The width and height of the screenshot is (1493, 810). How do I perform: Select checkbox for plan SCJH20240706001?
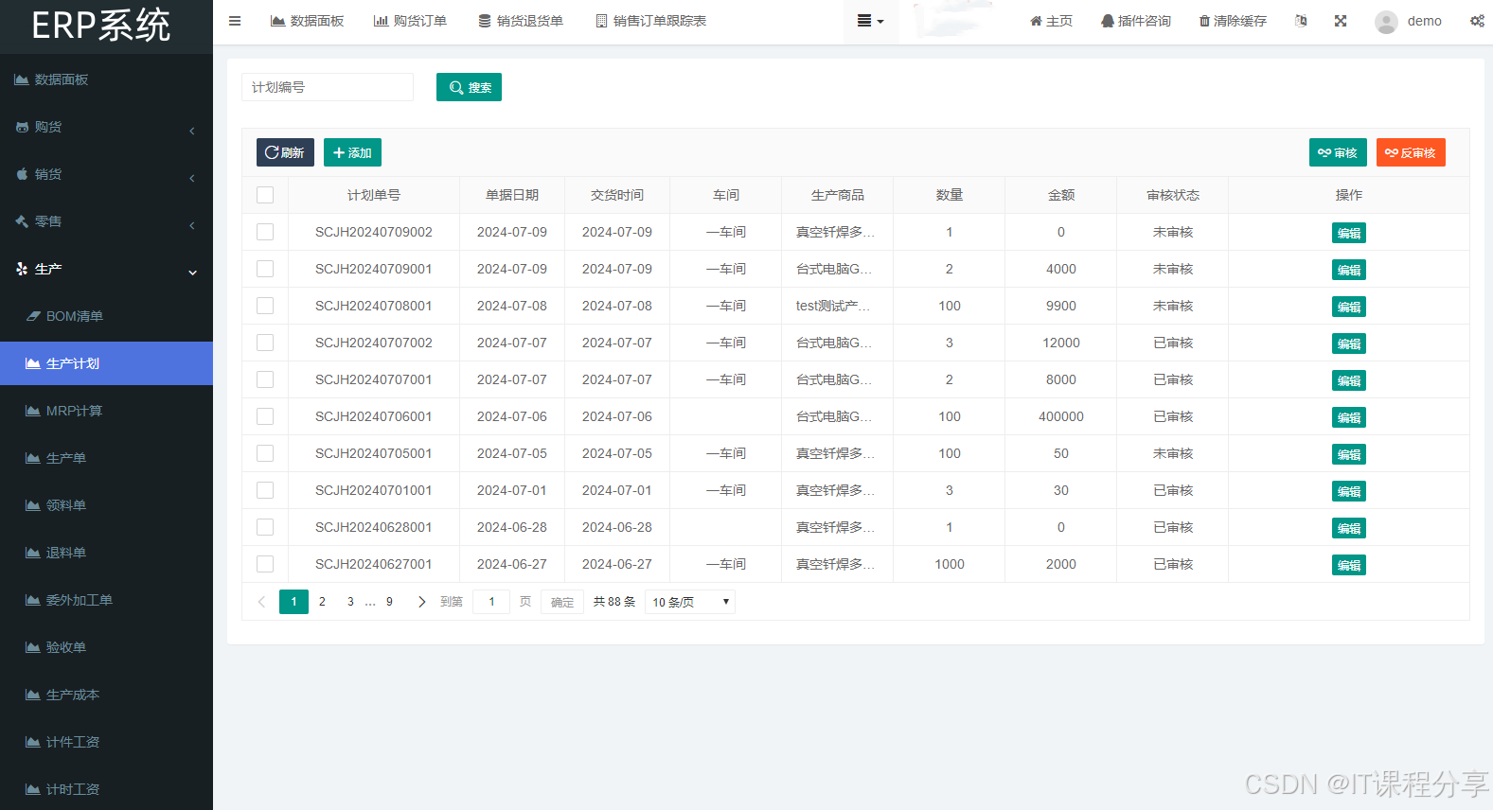tap(265, 416)
